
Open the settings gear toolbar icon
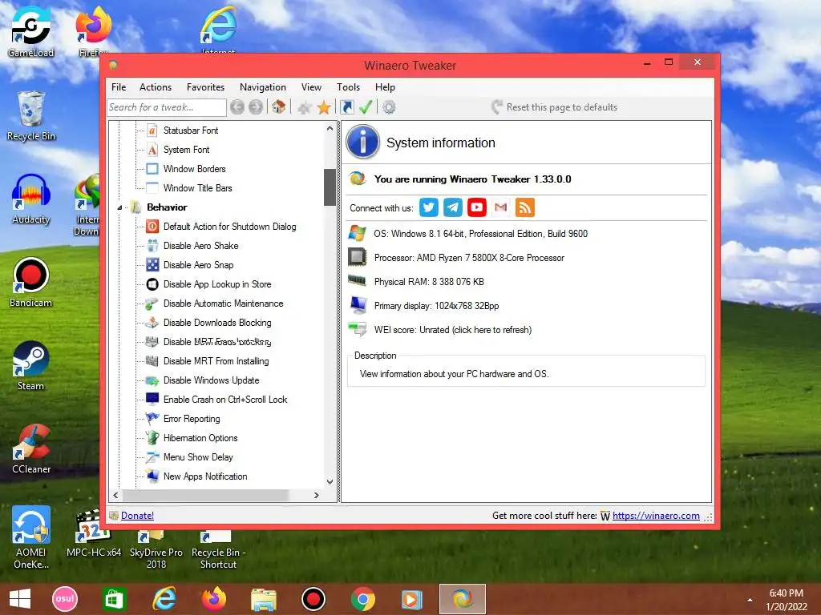coord(389,107)
